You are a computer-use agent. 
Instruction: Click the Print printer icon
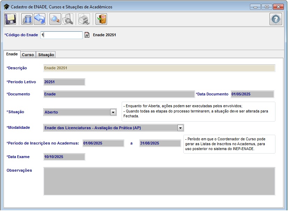[x=84, y=19]
